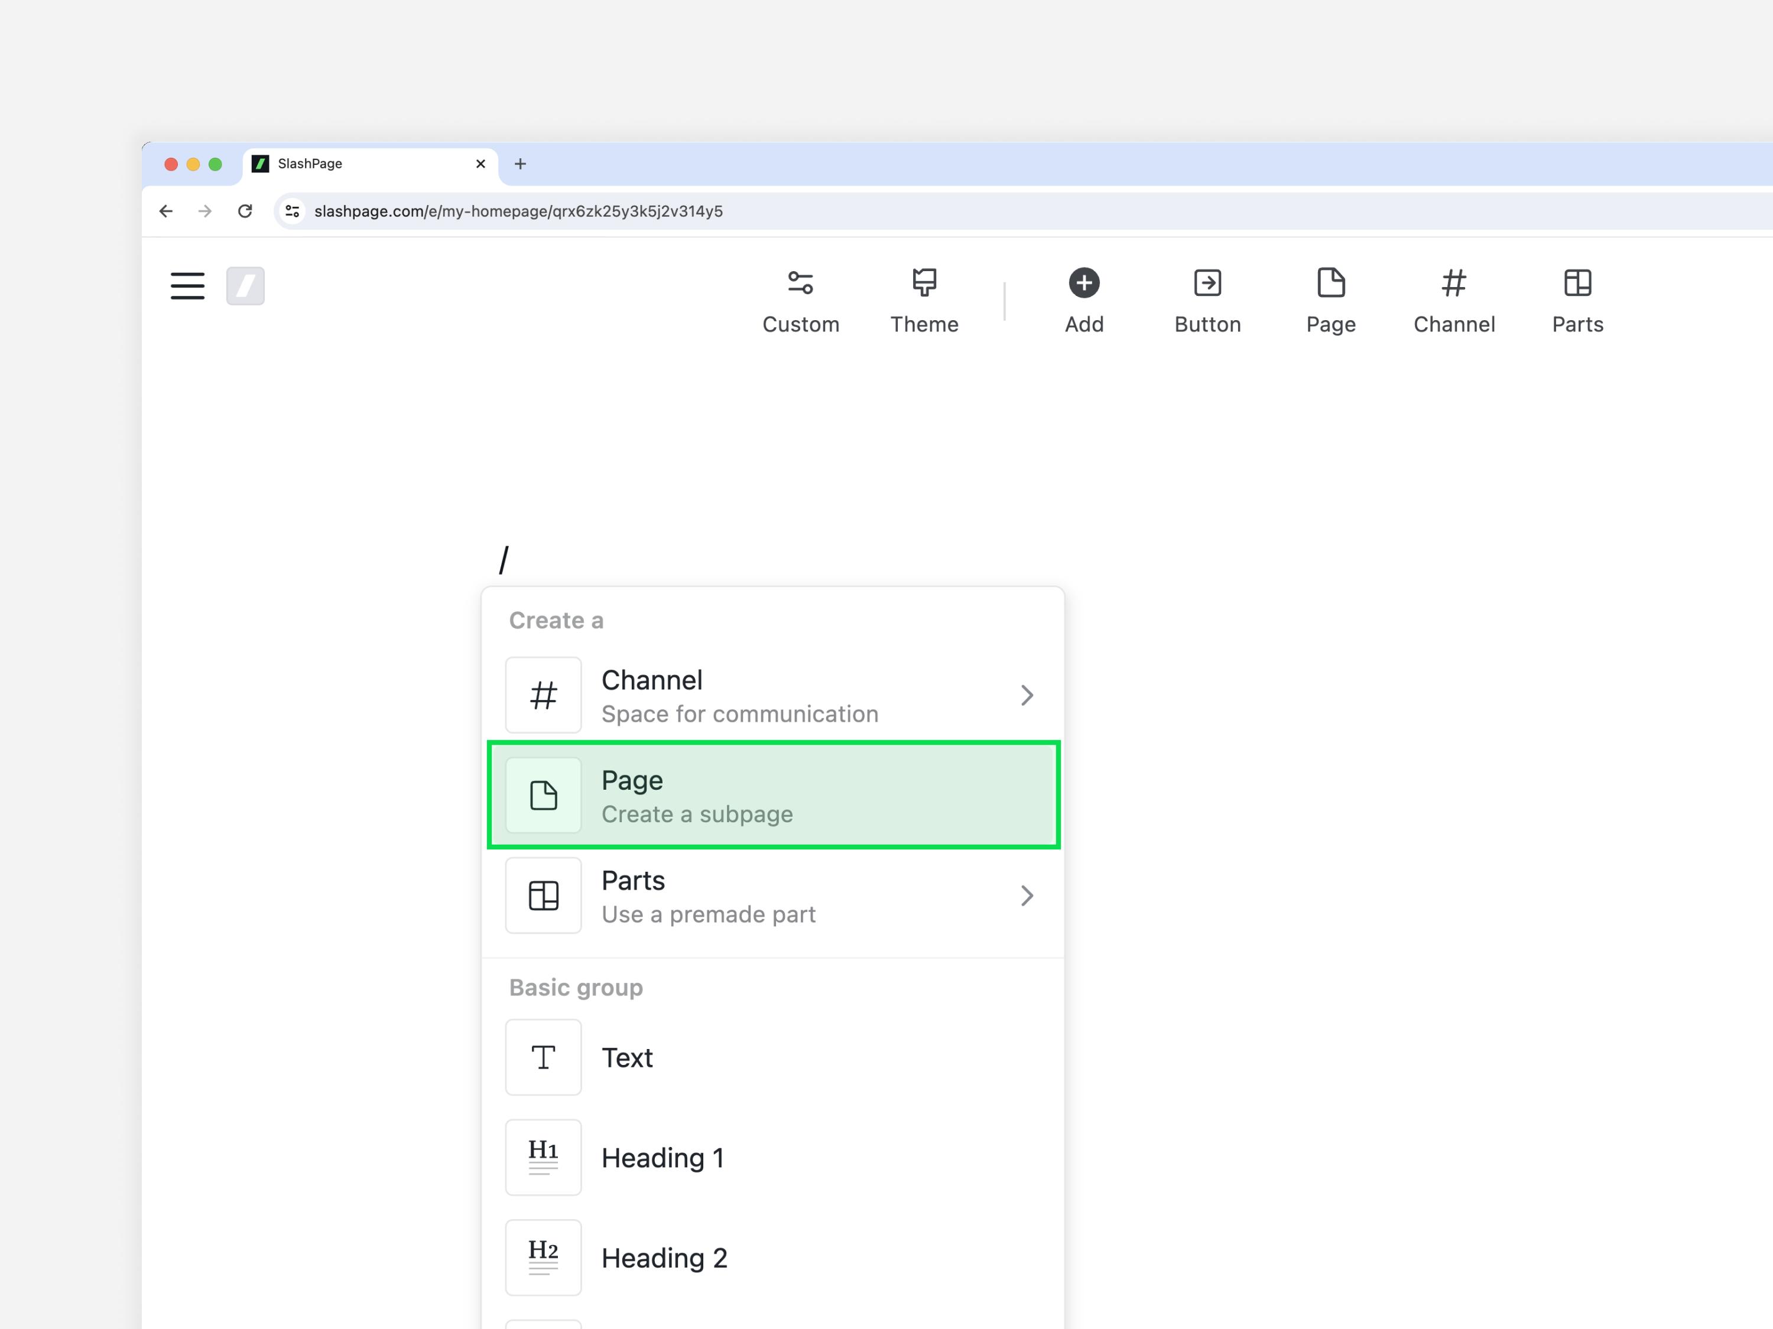Select the Channel hash icon in toolbar
Viewport: 1773px width, 1329px height.
point(1453,282)
